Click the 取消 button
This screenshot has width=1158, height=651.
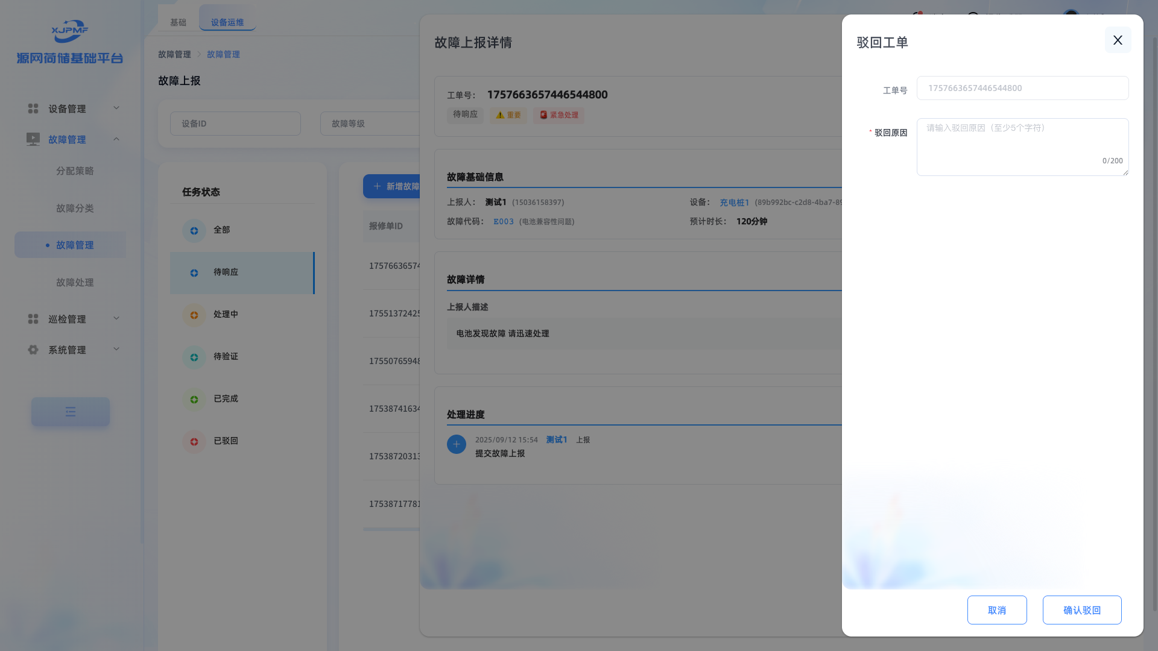(x=996, y=610)
